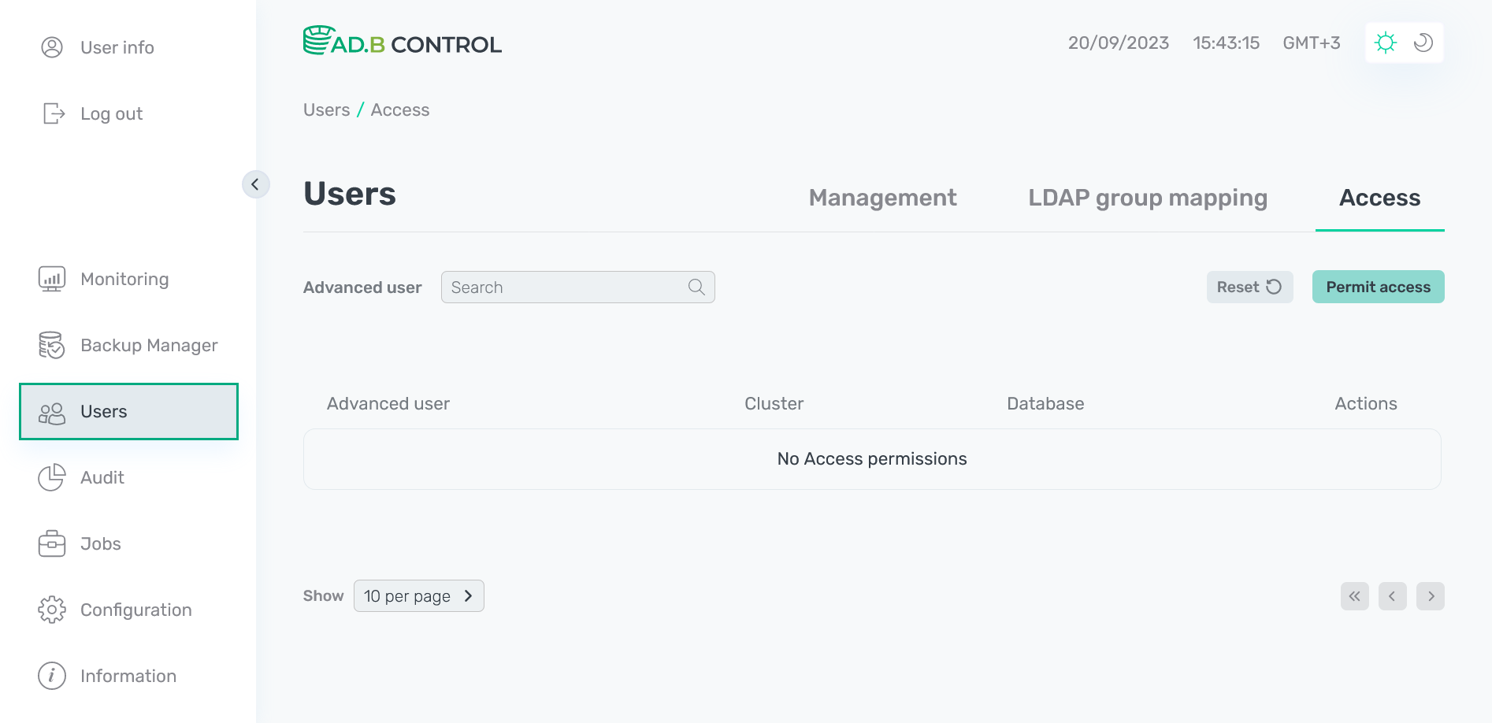Open the Audit panel
This screenshot has width=1492, height=723.
[102, 477]
